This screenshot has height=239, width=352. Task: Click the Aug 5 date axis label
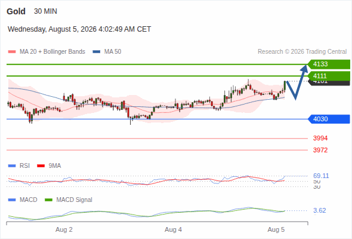(x=276, y=230)
